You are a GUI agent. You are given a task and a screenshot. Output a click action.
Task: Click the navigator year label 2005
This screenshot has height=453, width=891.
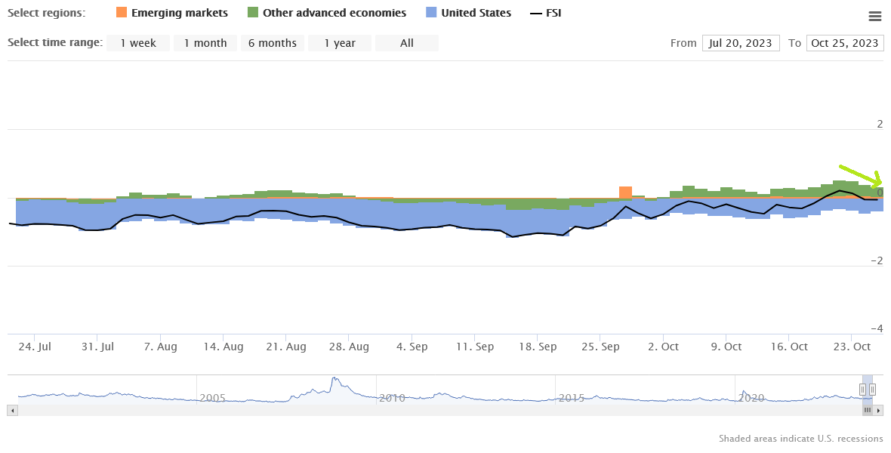[x=212, y=398]
